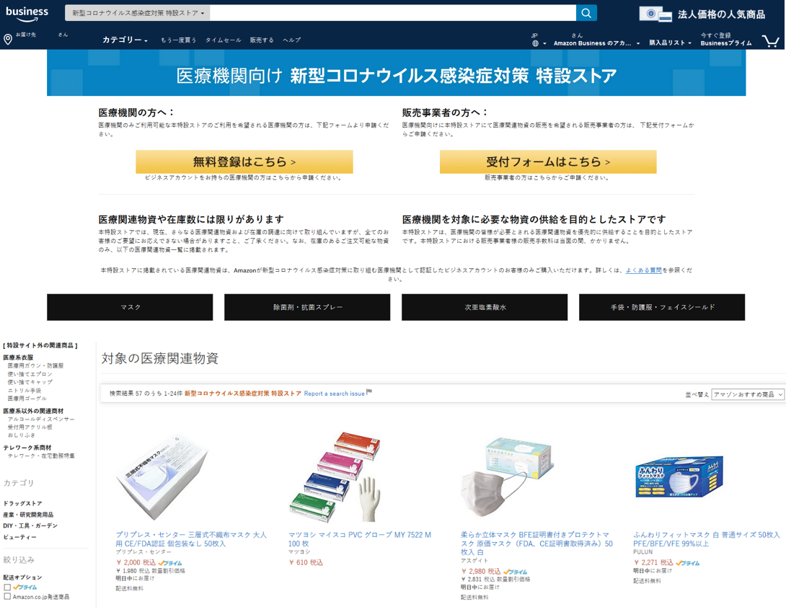Open the 購入品リスト dropdown menu

670,43
